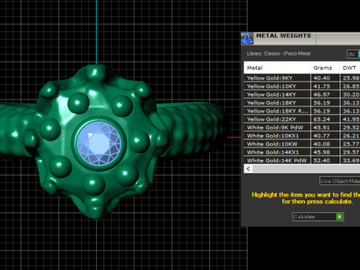Select the White Gold:9K PdW row

[302, 127]
